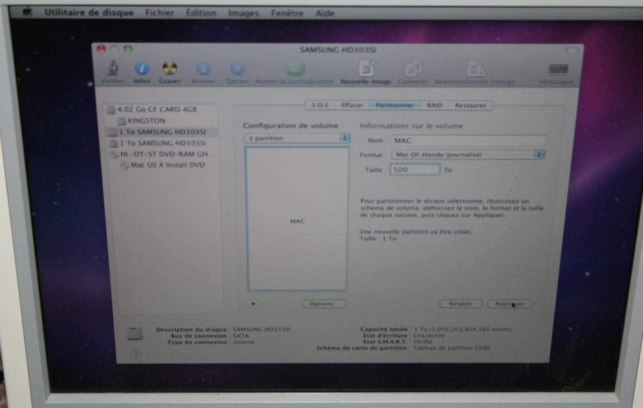643x408 pixels.
Task: Click the 'Une nouvelle partition va être créée' text
Action: (x=415, y=232)
